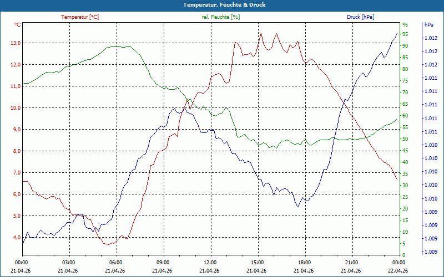Screen dimensions: 444x277
Task: Click the 60 tick on the humidity axis
Action: pyautogui.click(x=405, y=116)
